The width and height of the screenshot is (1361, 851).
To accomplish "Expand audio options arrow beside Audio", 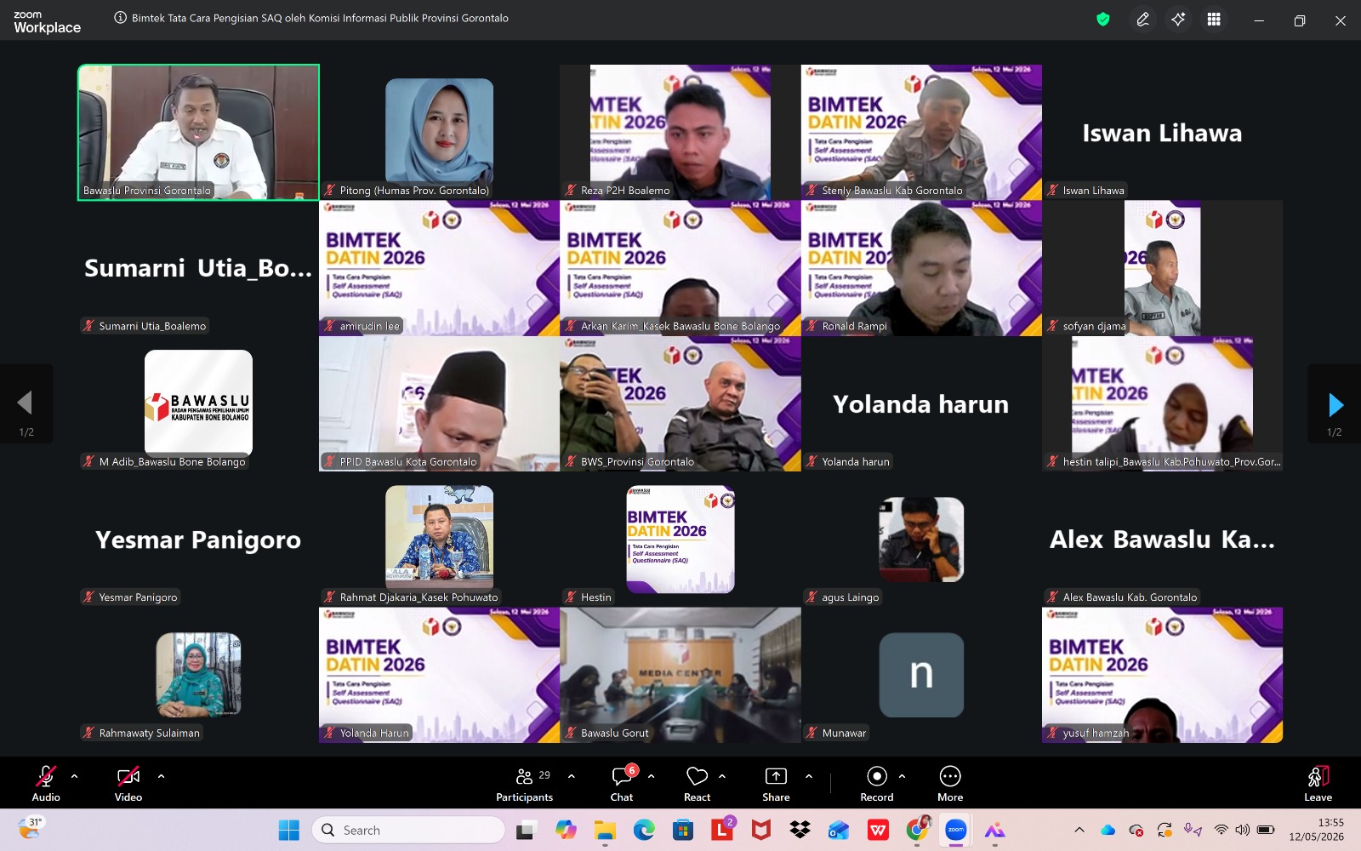I will [x=75, y=776].
